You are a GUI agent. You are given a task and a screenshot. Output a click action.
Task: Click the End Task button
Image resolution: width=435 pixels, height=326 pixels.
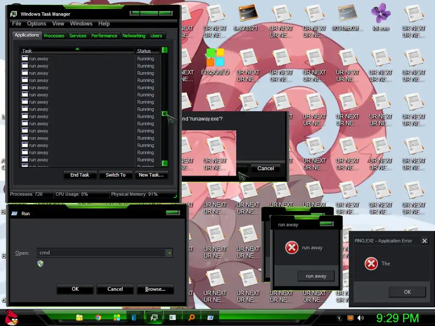coord(80,175)
